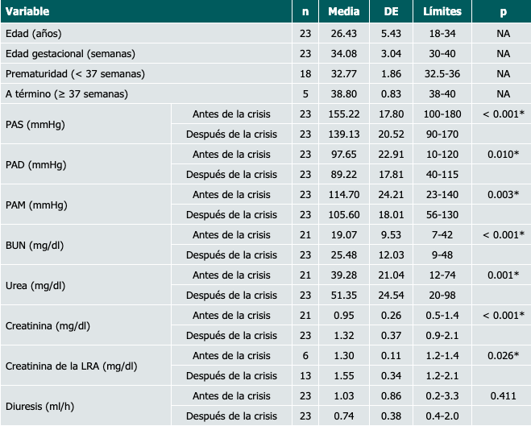Image resolution: width=531 pixels, height=426 pixels.
Task: Select the 0.411 p-value for Diuresis
Action: point(503,395)
